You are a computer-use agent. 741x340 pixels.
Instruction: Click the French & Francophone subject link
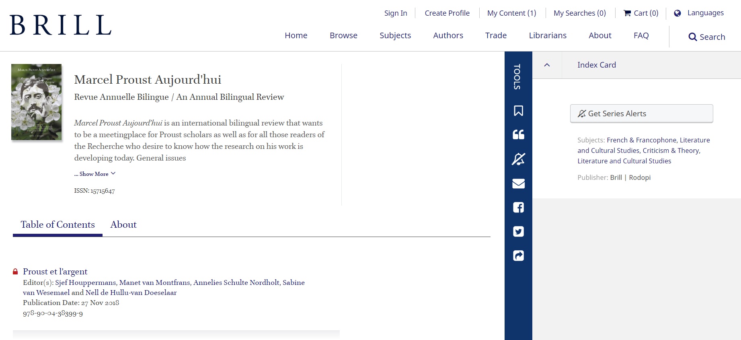click(x=641, y=140)
